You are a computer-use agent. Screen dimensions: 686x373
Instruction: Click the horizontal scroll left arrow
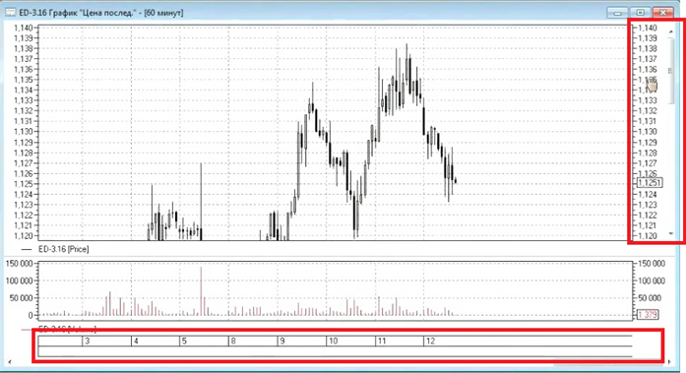coord(10,362)
